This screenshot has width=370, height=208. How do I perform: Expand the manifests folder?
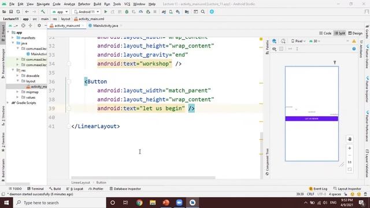point(13,38)
